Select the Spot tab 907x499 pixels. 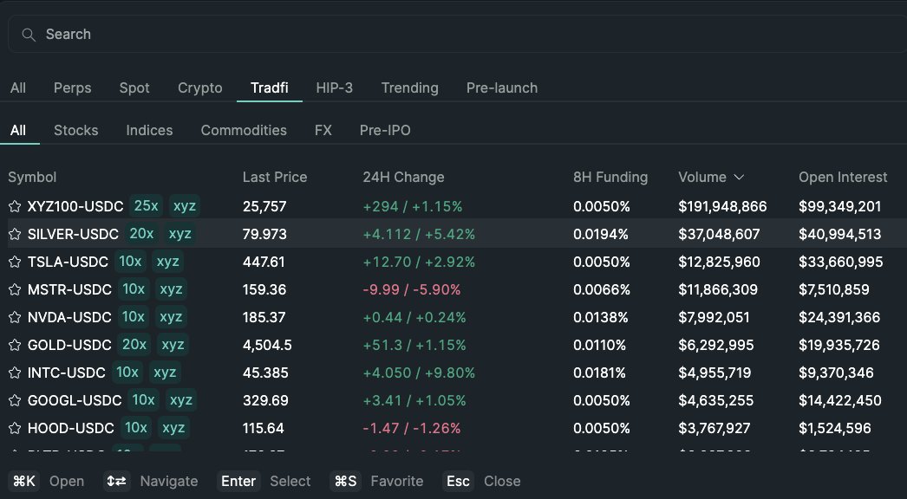(134, 87)
